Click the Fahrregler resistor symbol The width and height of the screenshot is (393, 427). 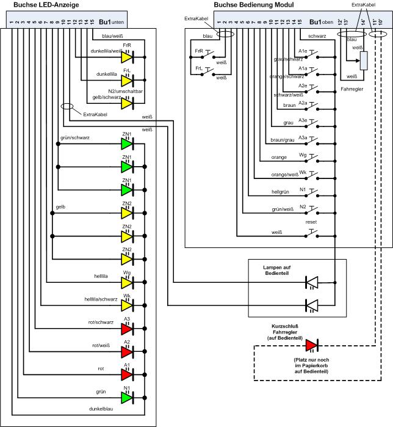(x=363, y=61)
